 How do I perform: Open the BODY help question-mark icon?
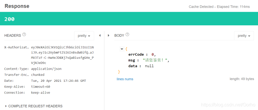[127, 35]
